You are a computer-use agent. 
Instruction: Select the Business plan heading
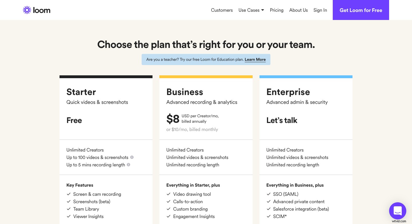tap(185, 92)
